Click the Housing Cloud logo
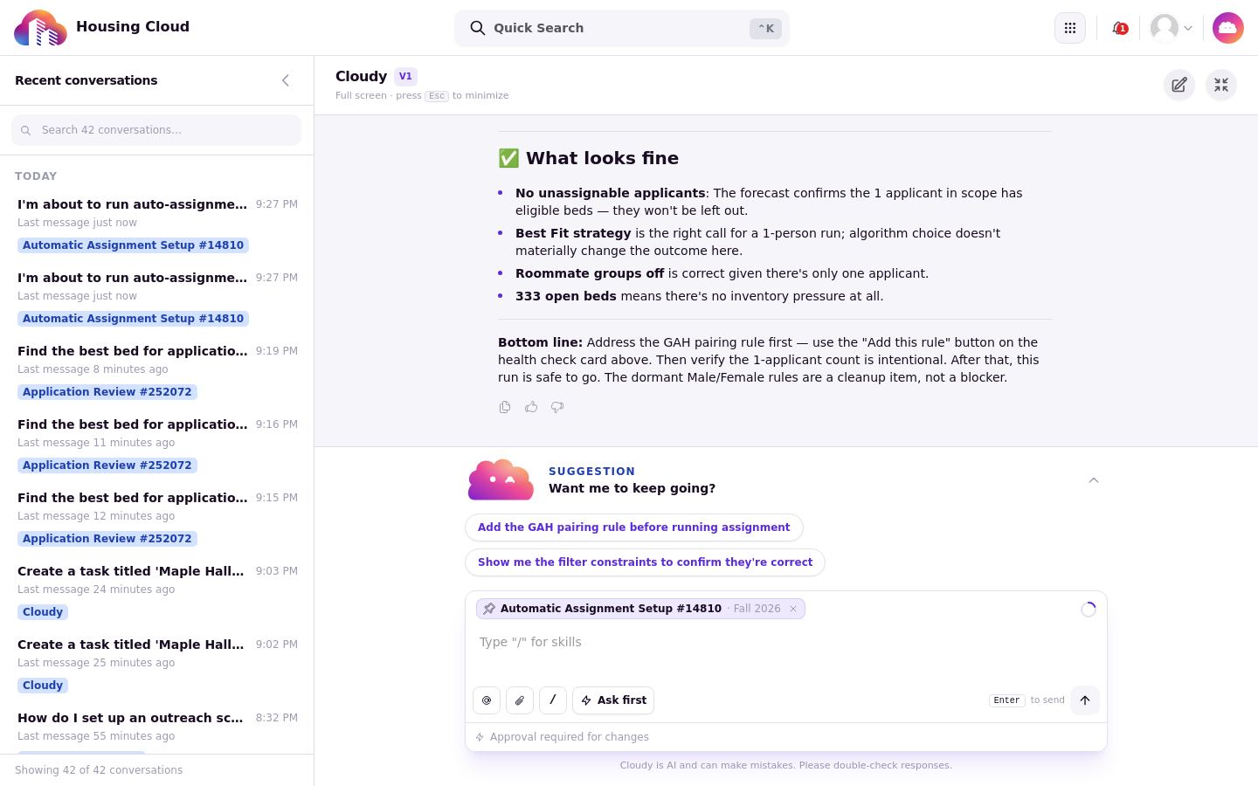1258x786 pixels. (40, 28)
